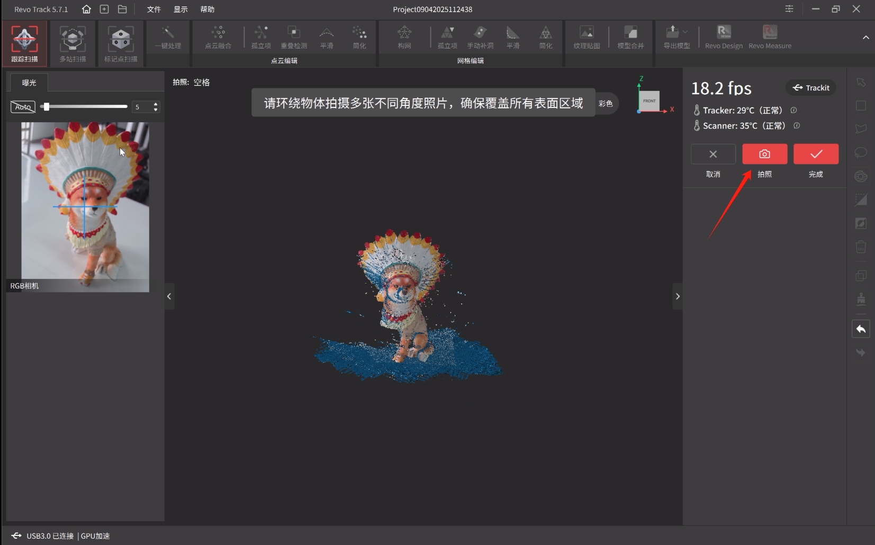Viewport: 875px width, 545px height.
Task: Click the red 拍照 camera button
Action: 764,154
